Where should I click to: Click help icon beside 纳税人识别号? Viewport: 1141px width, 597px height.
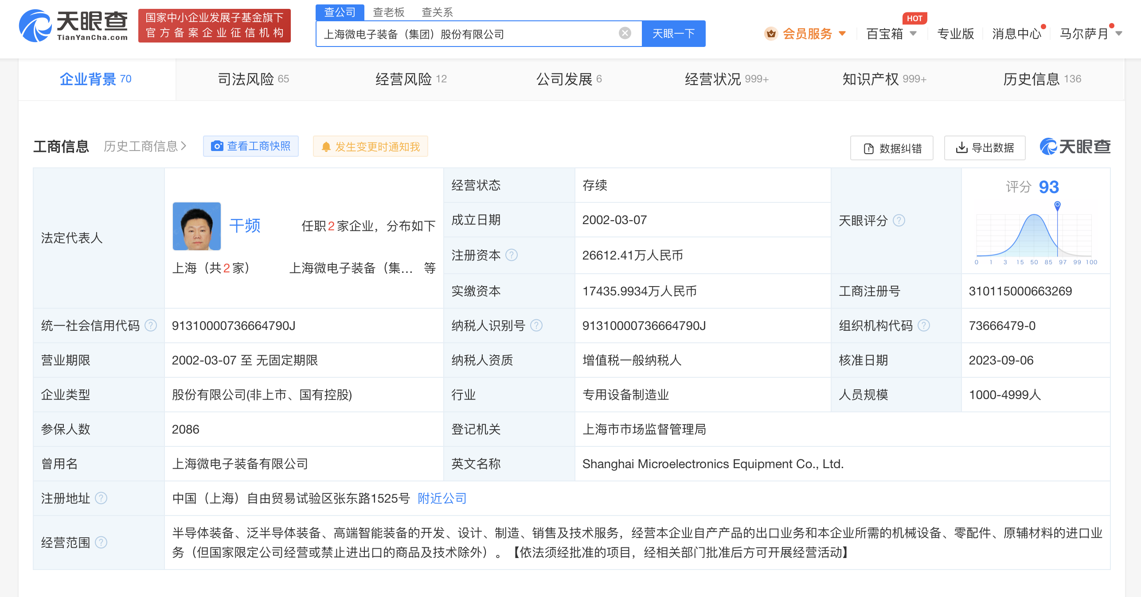point(536,326)
